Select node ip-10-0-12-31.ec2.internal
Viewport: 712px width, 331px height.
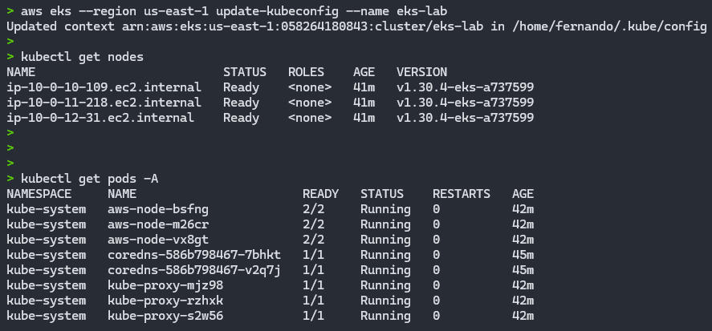pos(100,118)
